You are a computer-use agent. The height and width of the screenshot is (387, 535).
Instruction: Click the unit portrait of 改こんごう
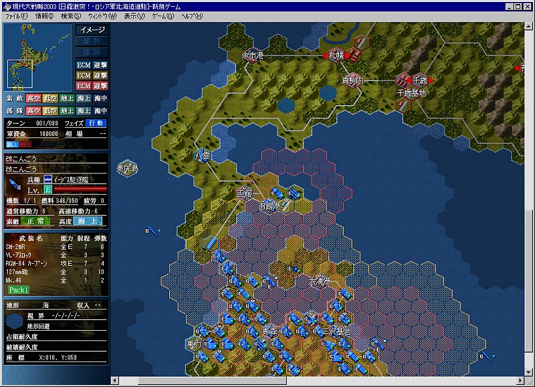[x=14, y=184]
